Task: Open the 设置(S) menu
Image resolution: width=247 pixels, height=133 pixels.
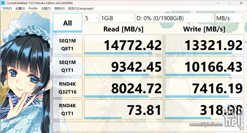Action: (x=20, y=9)
